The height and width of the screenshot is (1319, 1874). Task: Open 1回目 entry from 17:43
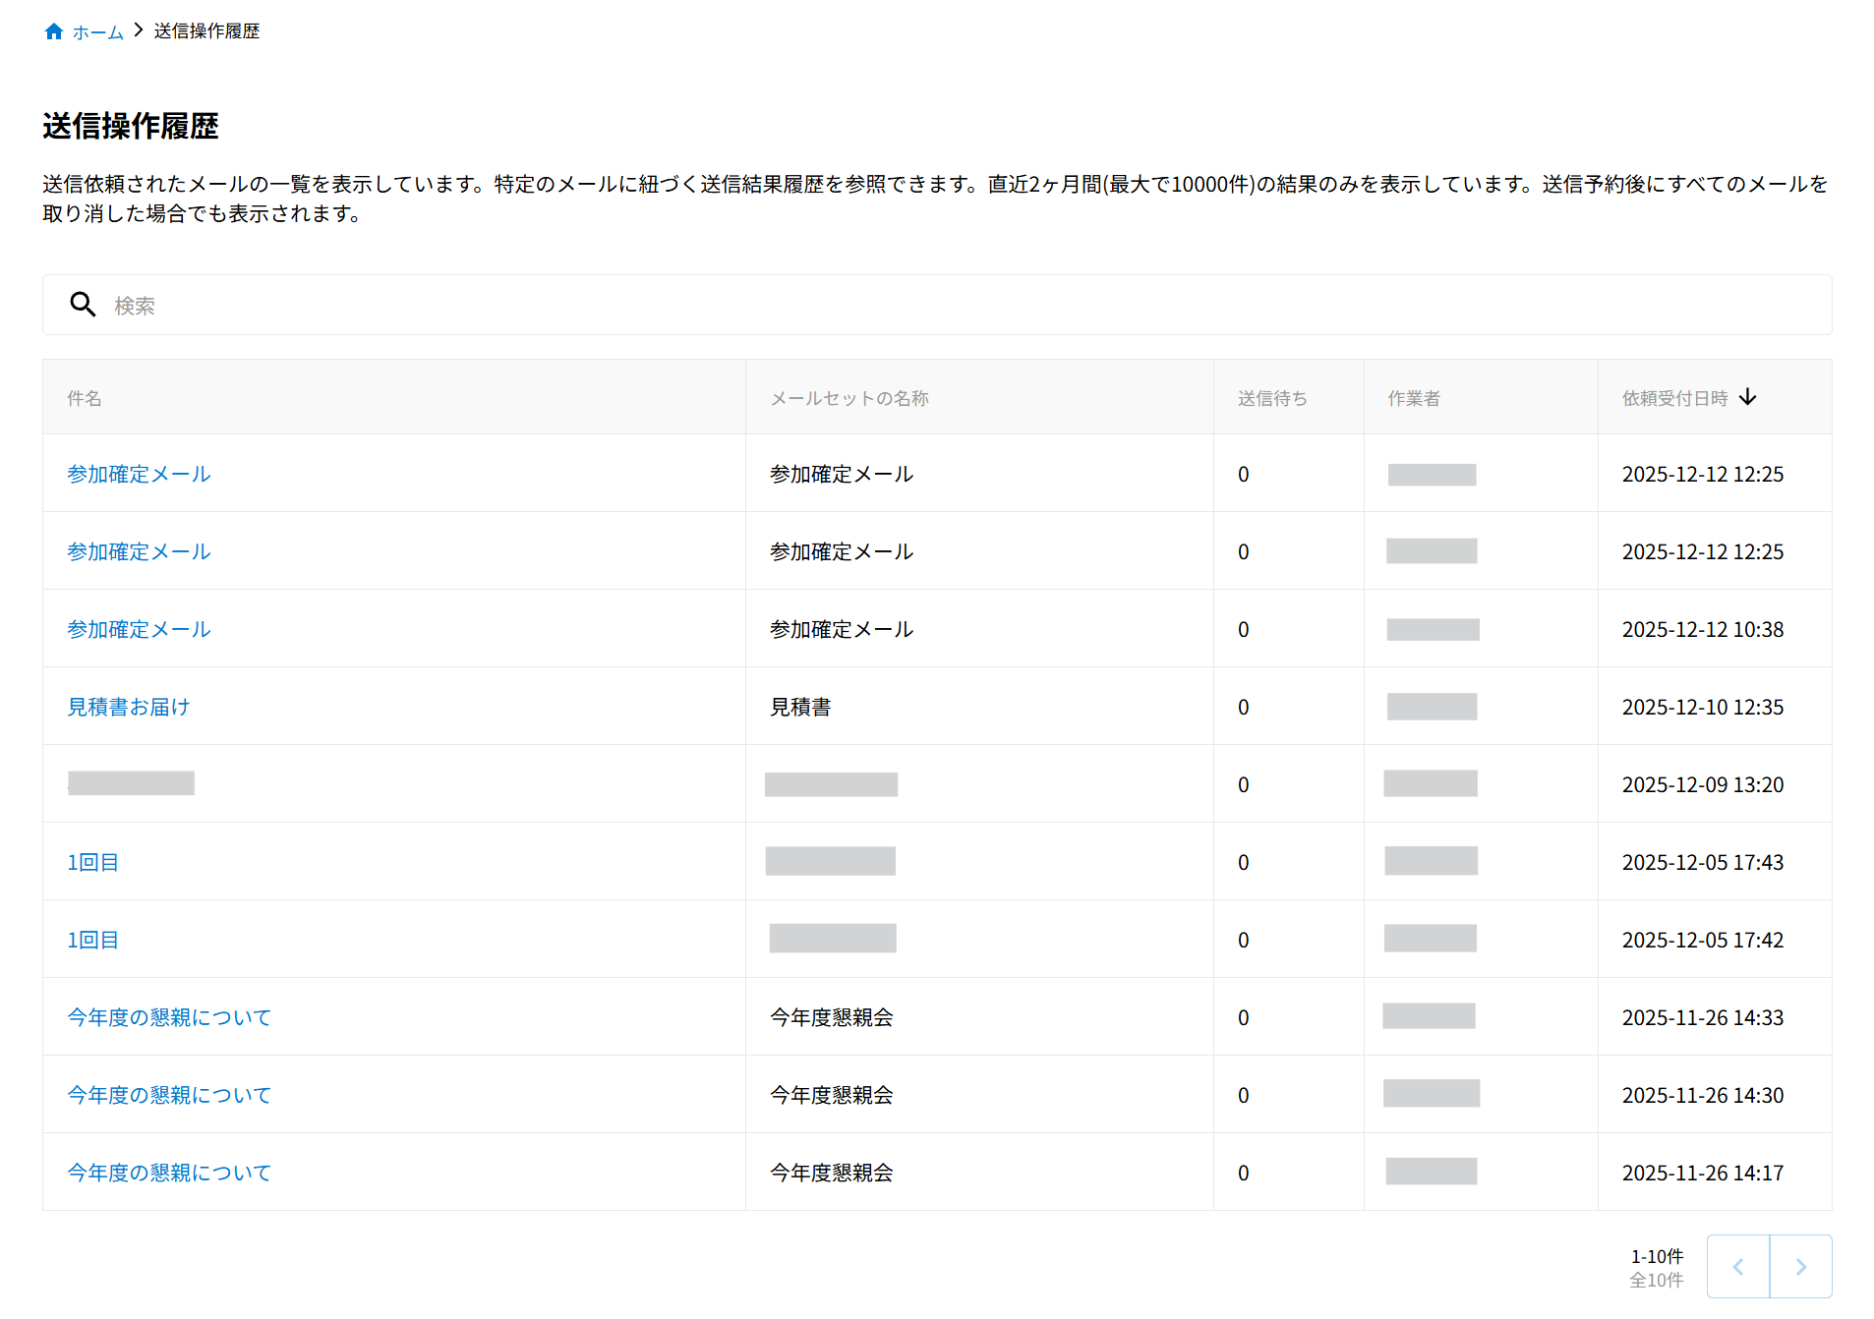92,862
